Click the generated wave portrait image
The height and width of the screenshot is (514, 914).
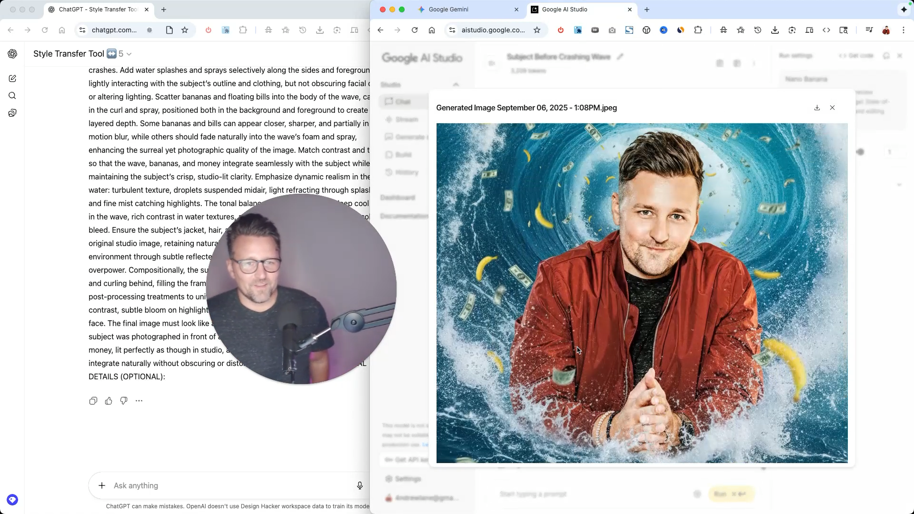coord(642,293)
